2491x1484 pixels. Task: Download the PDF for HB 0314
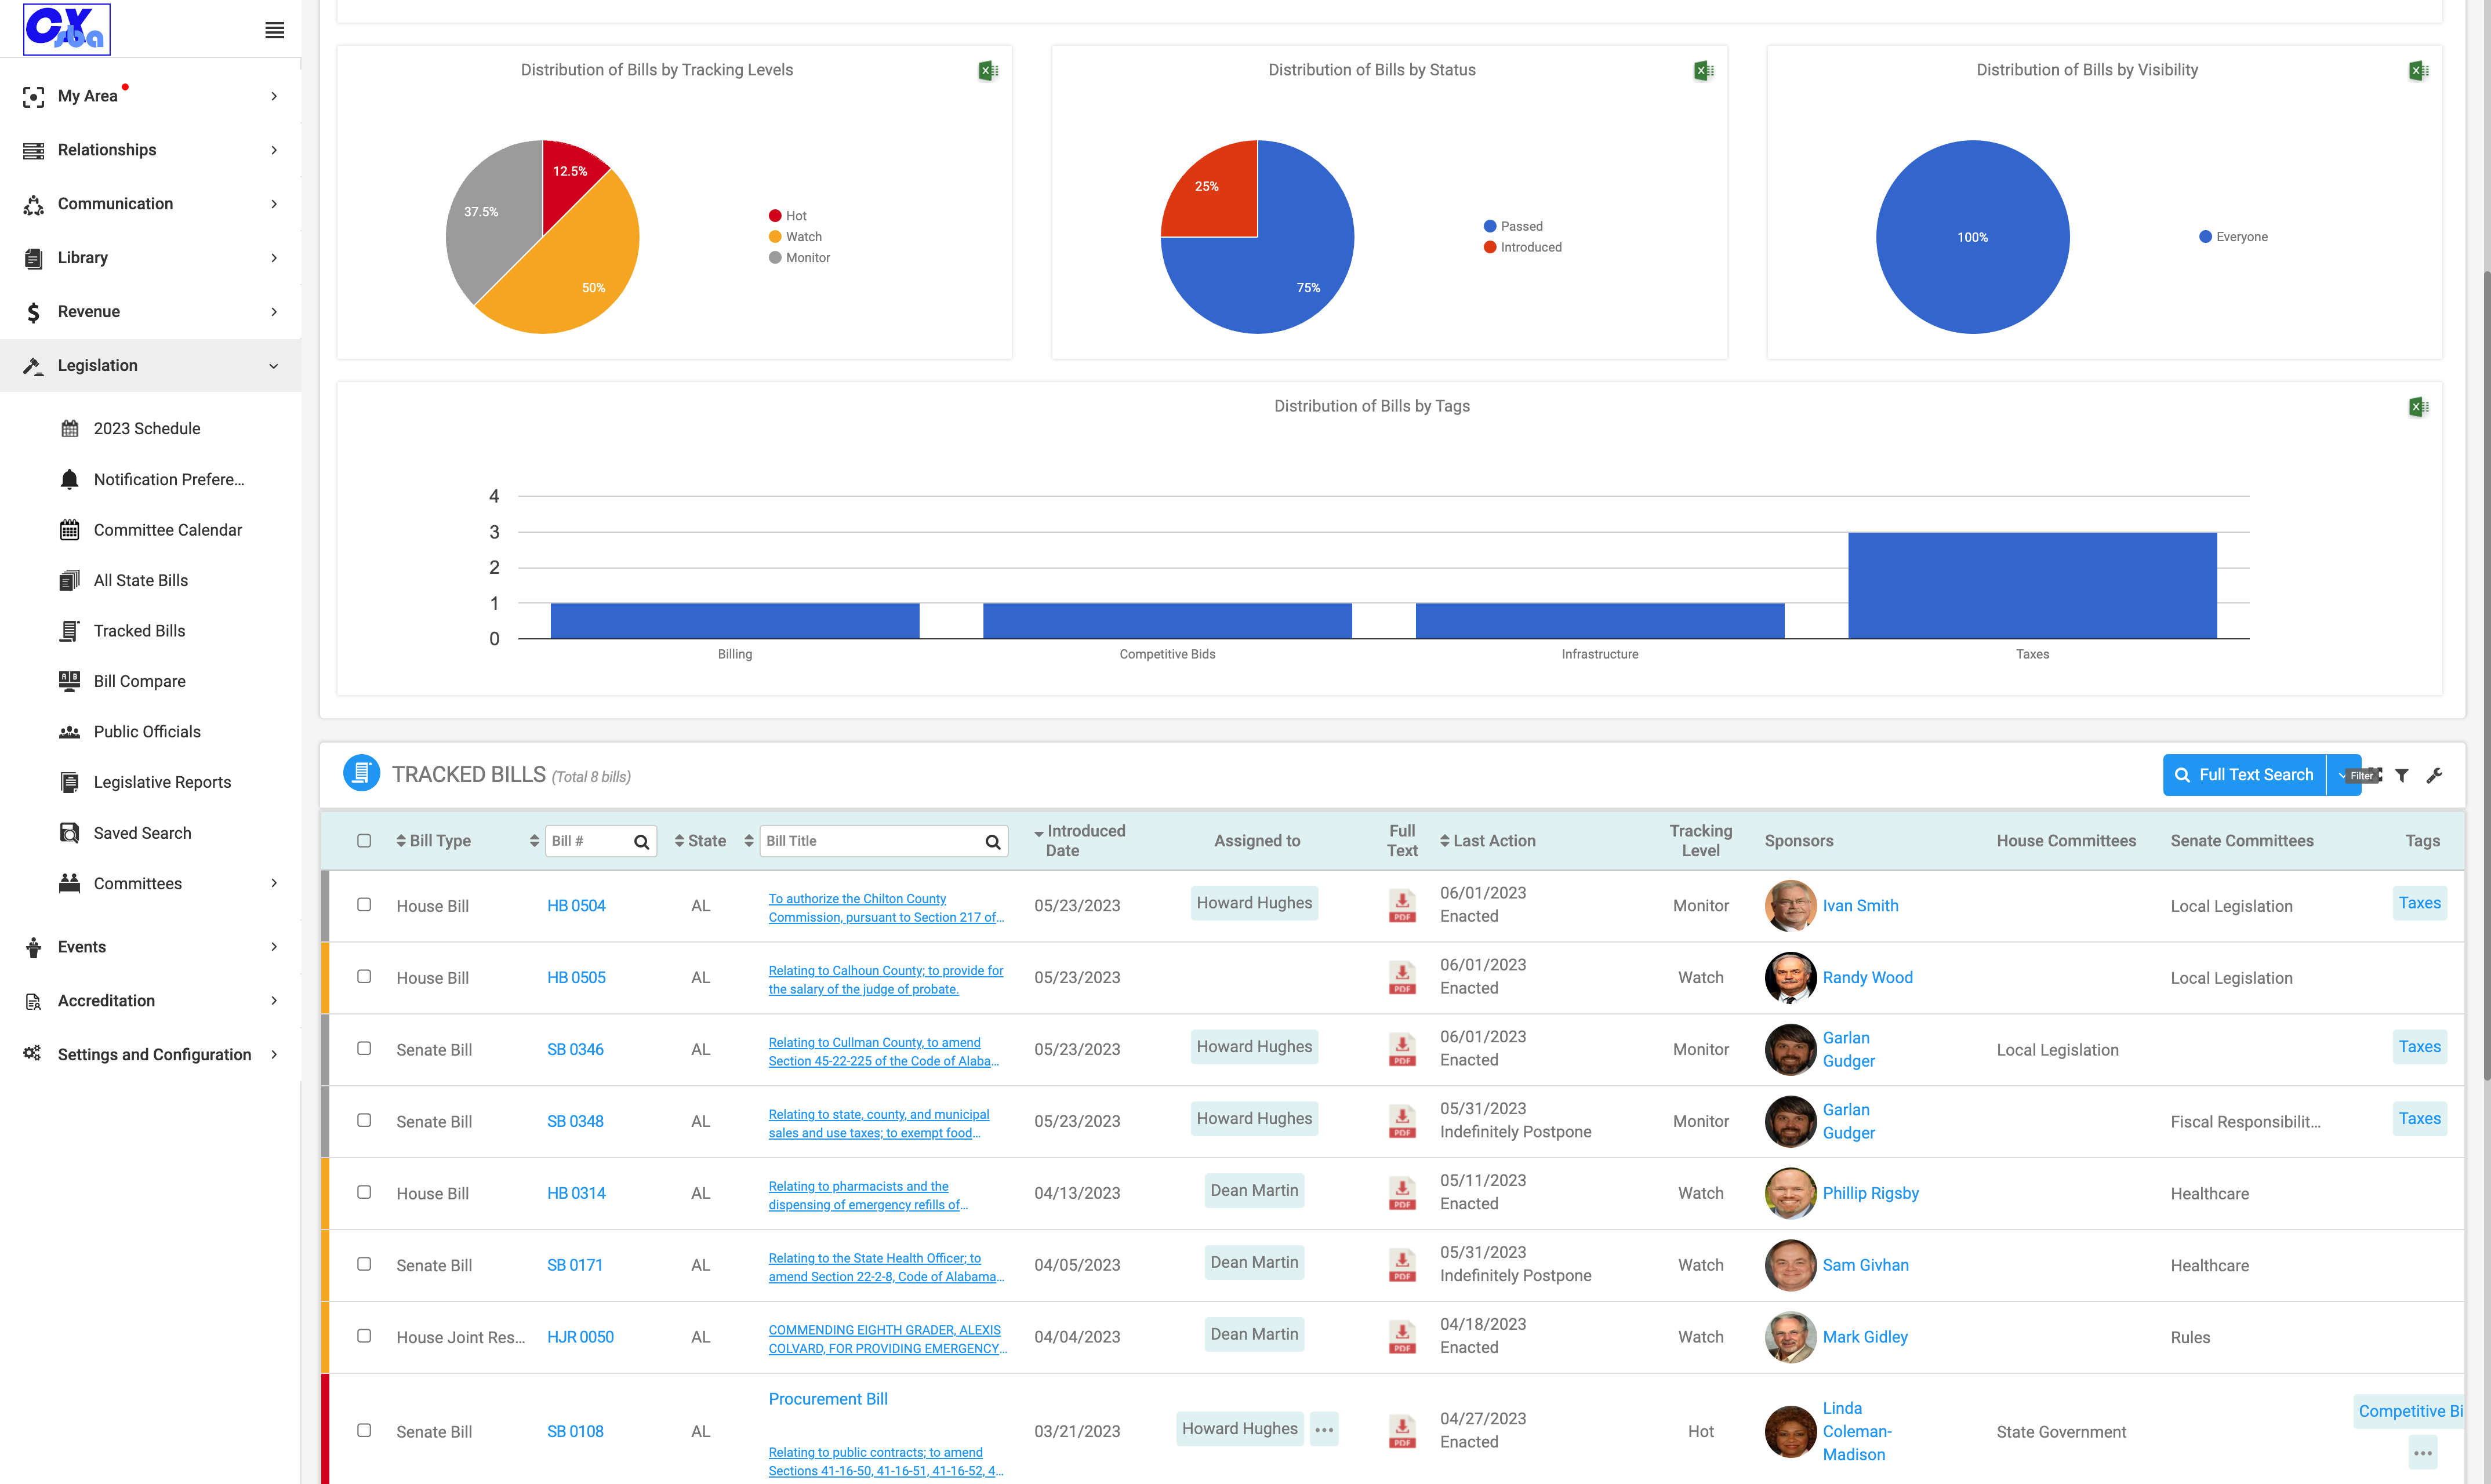tap(1402, 1193)
